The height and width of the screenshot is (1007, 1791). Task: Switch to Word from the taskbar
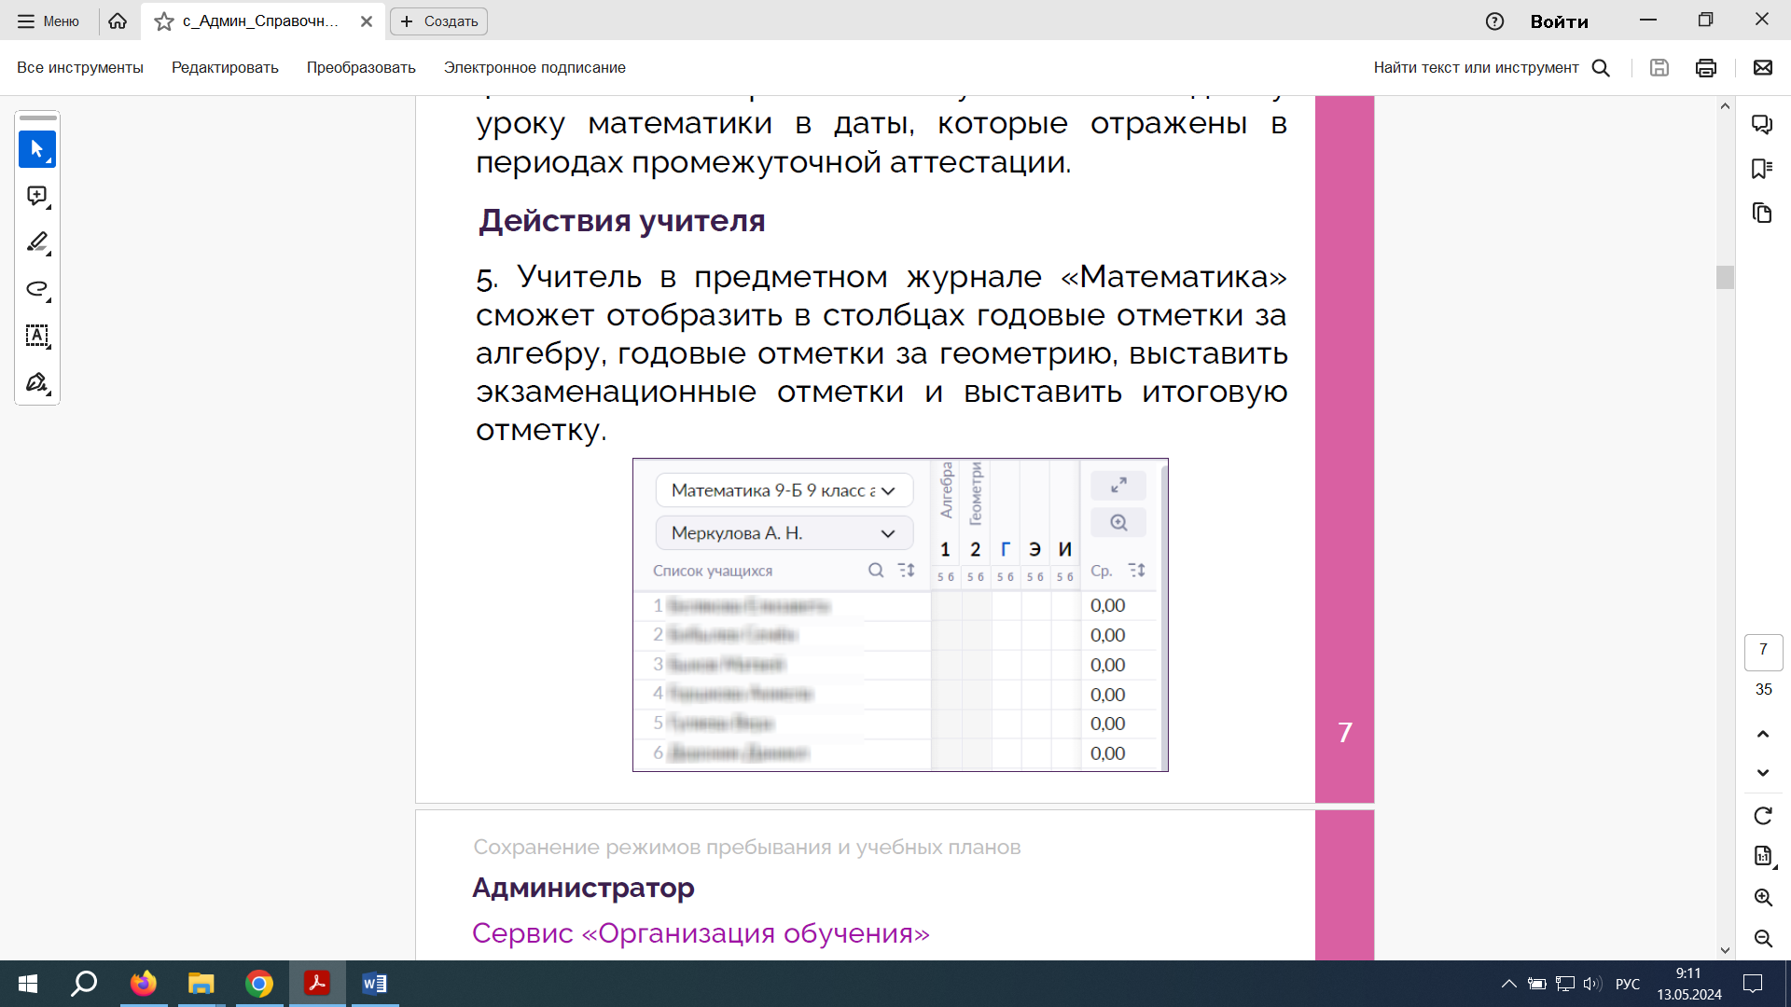(374, 984)
